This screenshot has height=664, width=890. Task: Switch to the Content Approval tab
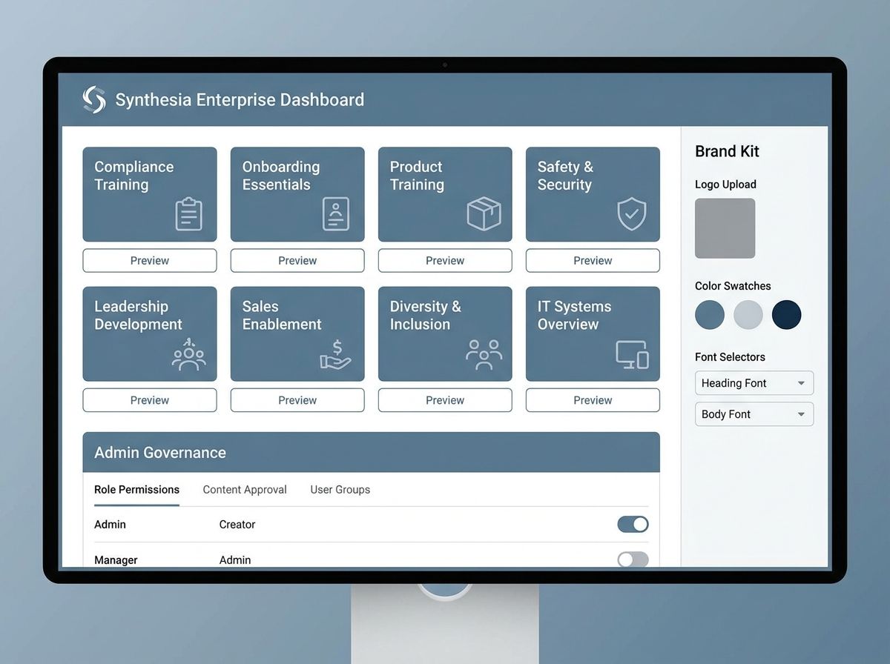click(245, 490)
